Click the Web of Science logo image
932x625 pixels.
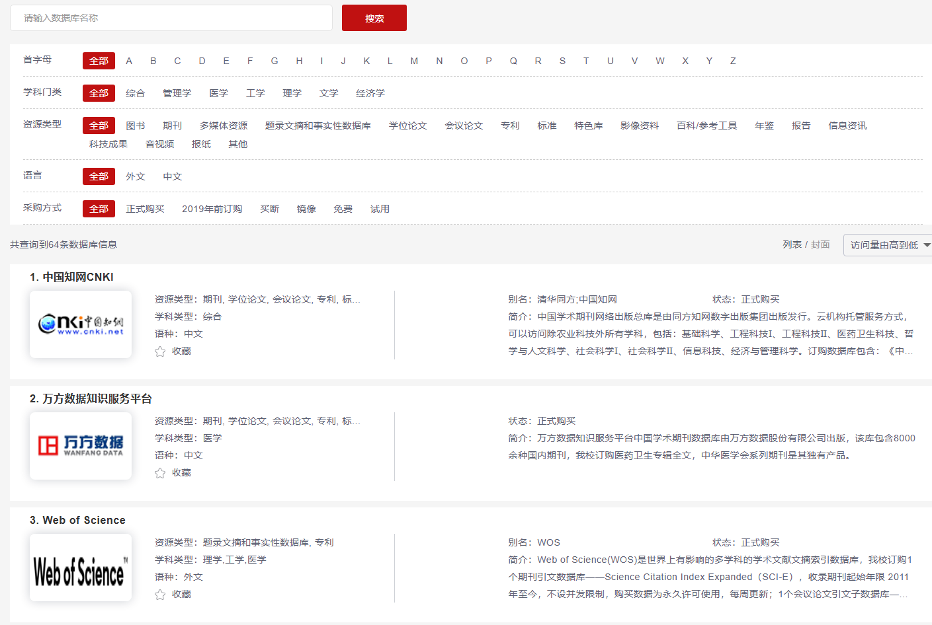click(x=81, y=568)
